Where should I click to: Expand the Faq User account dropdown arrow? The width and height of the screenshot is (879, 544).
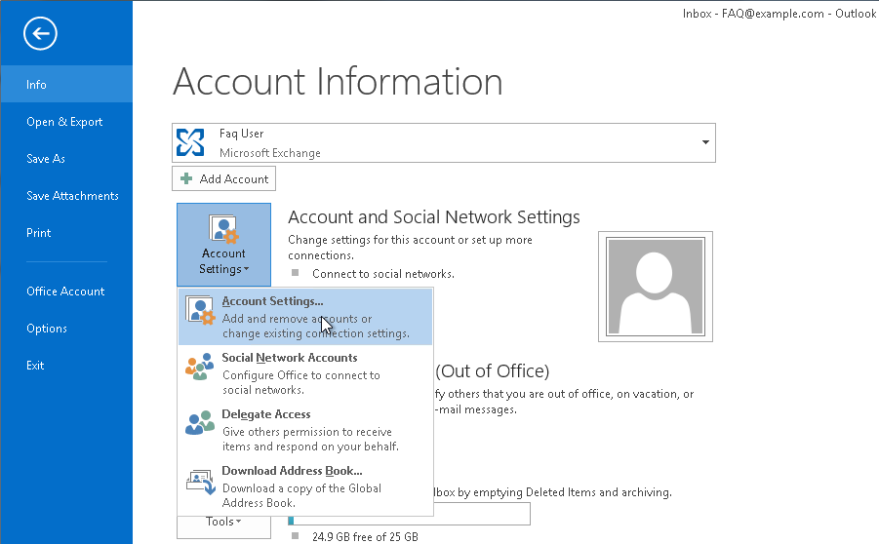click(705, 142)
